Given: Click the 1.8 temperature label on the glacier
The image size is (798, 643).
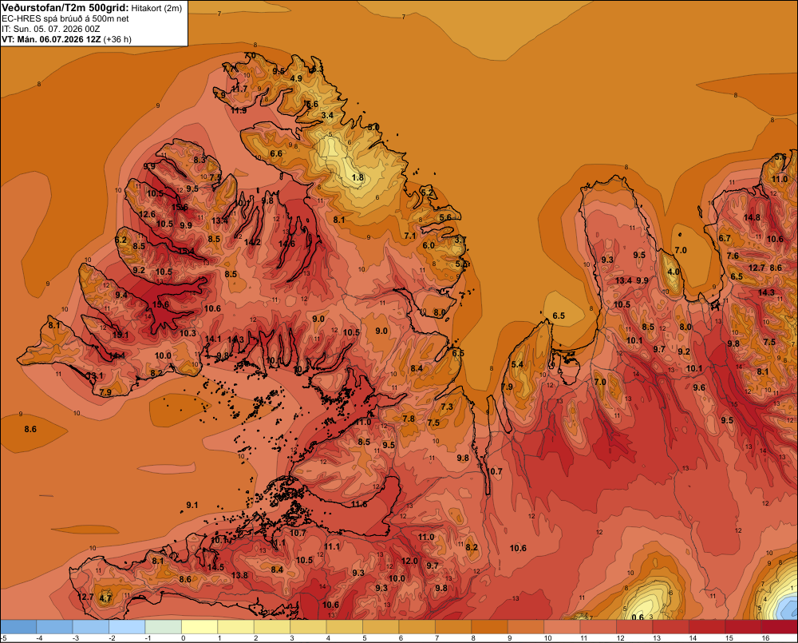Looking at the screenshot, I should (x=358, y=177).
